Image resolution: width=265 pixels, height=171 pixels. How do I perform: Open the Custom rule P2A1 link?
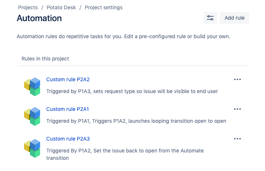coord(67,109)
